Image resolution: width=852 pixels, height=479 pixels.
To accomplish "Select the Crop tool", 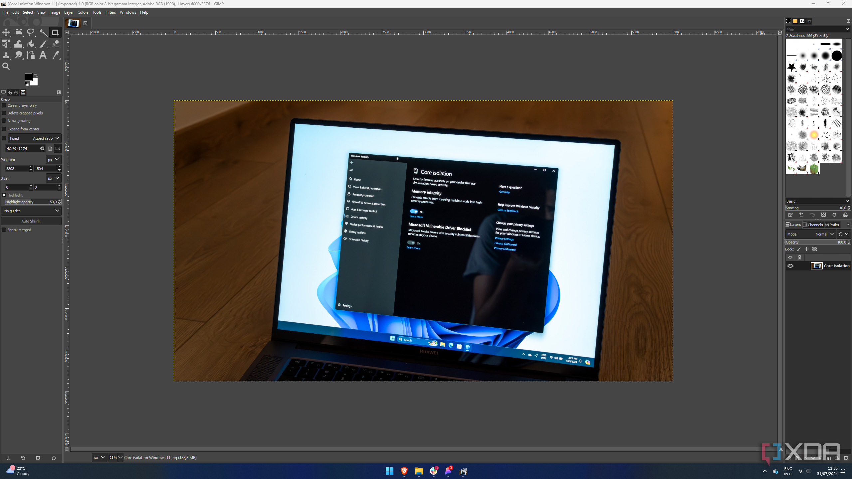I will click(x=55, y=32).
